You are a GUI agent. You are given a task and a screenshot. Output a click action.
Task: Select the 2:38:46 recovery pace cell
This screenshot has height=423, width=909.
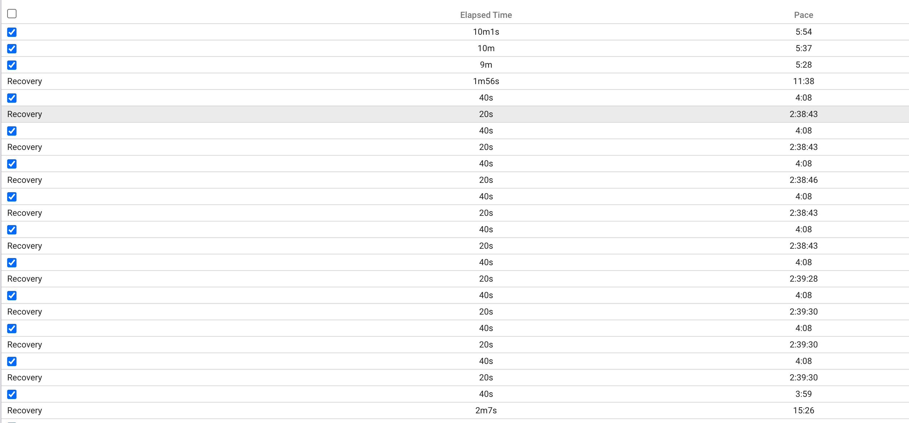[x=803, y=180]
